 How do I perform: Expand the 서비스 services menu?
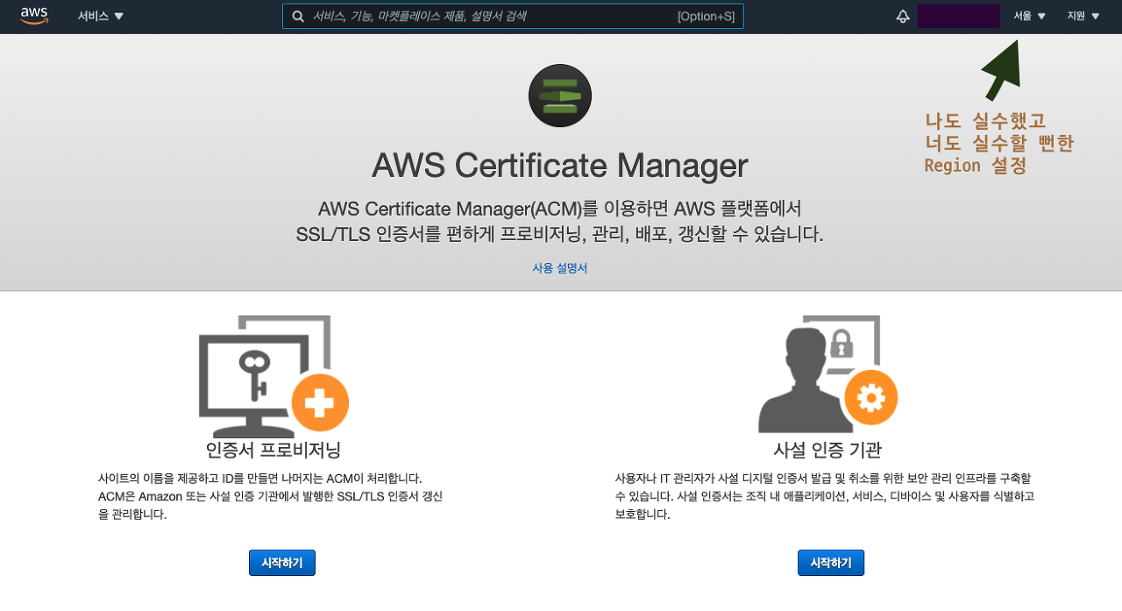tap(101, 16)
